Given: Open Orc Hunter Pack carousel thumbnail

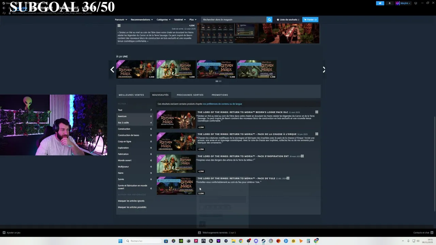Looking at the screenshot, I should pos(136,69).
